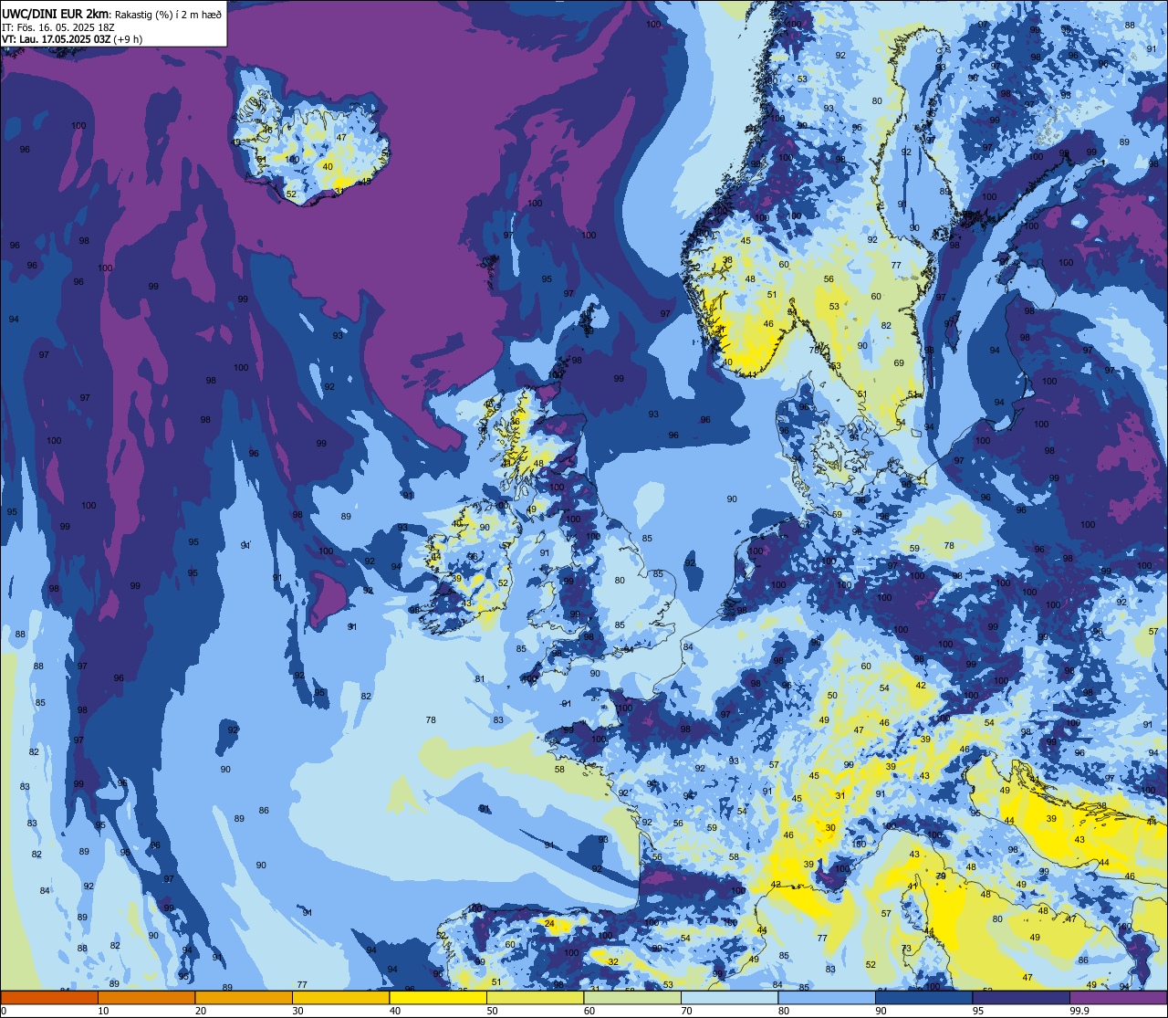The image size is (1168, 1018).
Task: Click the 'Rakastig (%) í 2 m hæð' caption
Action: 168,14
